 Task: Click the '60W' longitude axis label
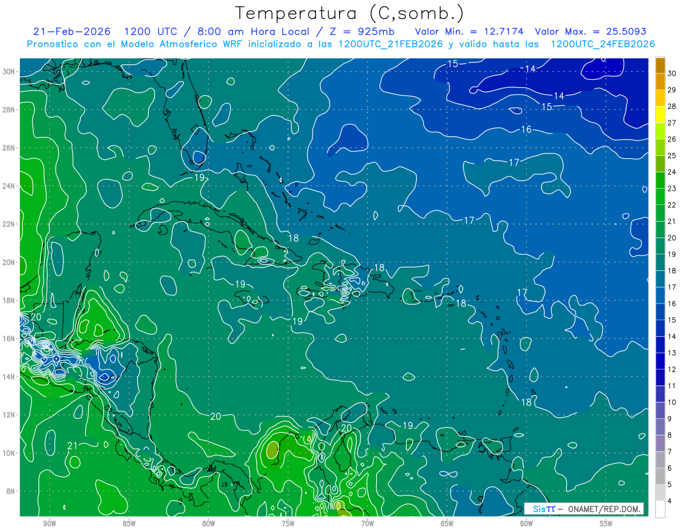(527, 524)
